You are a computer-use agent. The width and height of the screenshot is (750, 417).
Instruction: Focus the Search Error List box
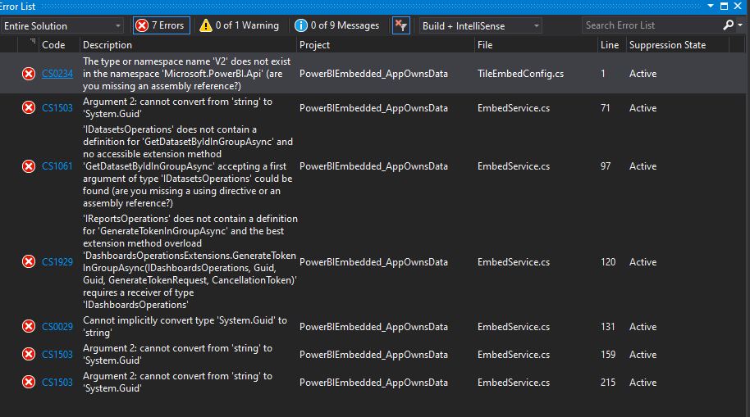651,25
